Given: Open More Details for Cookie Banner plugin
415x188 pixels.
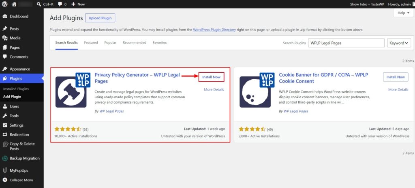Looking at the screenshot, I should (x=398, y=90).
